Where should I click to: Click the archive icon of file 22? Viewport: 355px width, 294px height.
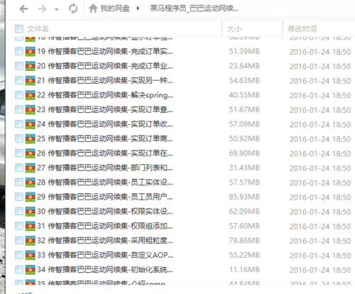coord(31,95)
